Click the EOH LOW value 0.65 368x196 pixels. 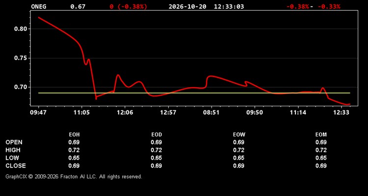(x=74, y=158)
